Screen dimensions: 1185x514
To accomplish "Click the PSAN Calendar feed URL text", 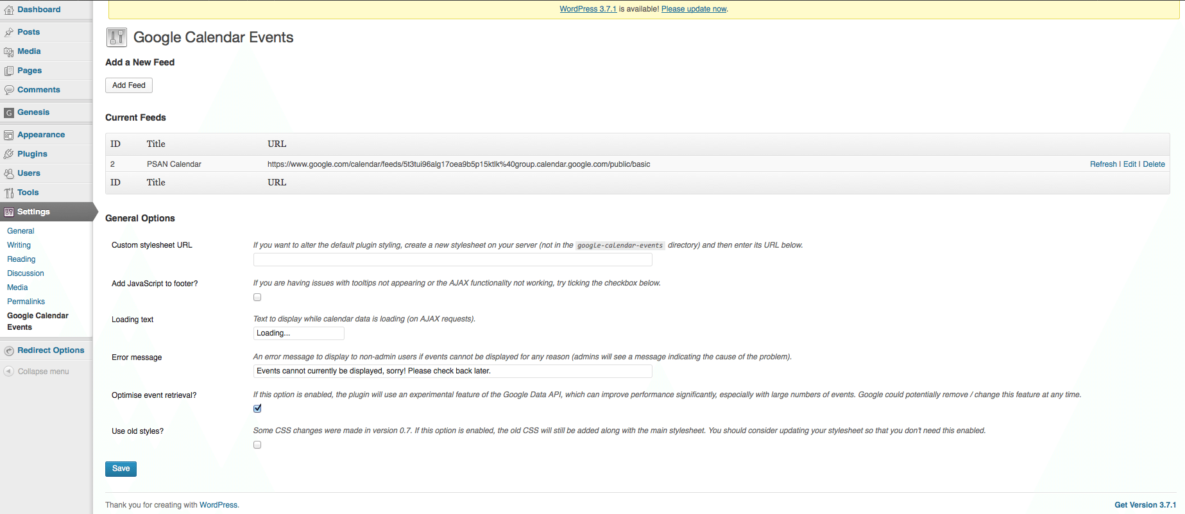I will point(459,164).
